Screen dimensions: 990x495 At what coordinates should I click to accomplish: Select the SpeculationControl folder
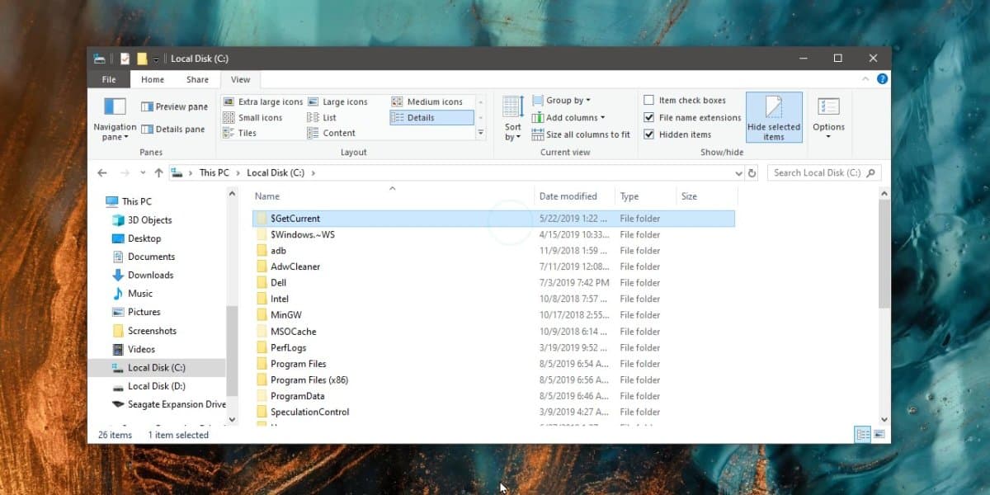493,412
